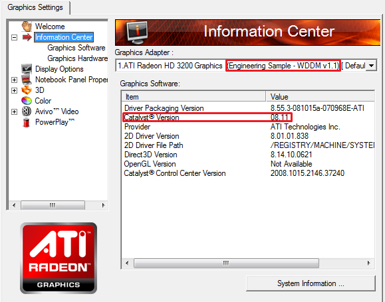Click the Avivo Video film reel icon
This screenshot has width=385, height=302.
coord(27,112)
